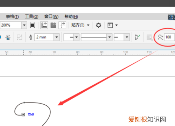The width and height of the screenshot is (175, 126).
Task: Expand the zoom level dropdown arrow
Action: tap(24, 25)
